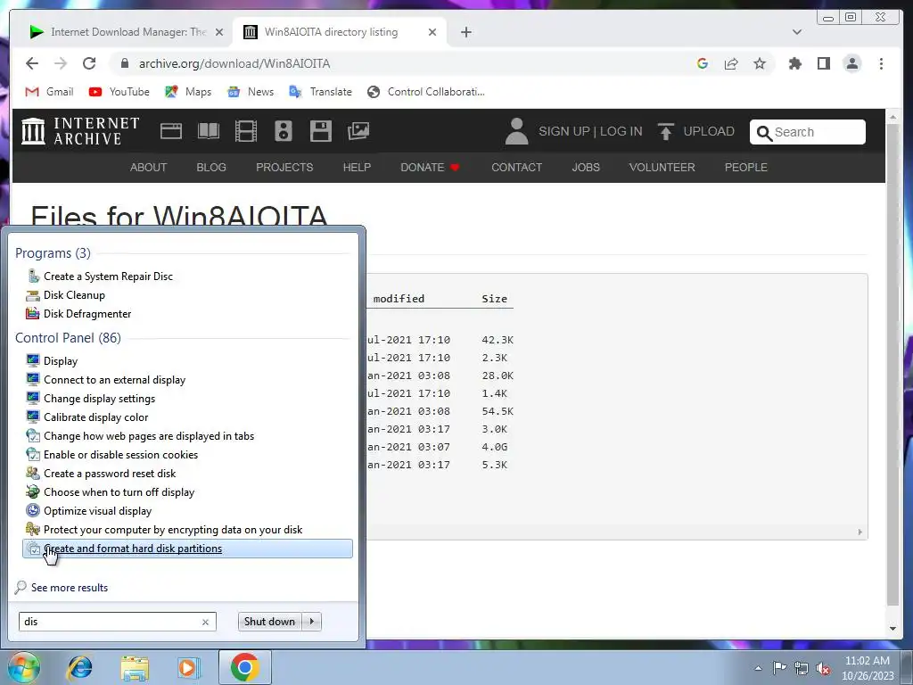
Task: Open the Gmail bookmark
Action: [x=50, y=92]
